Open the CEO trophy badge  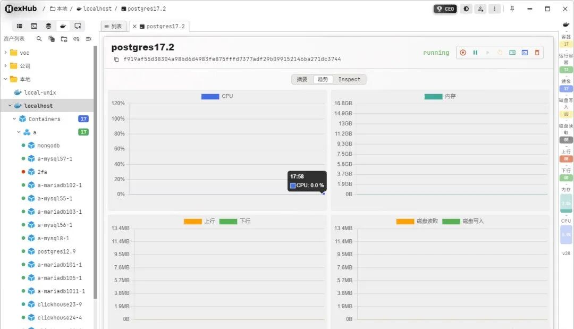445,9
